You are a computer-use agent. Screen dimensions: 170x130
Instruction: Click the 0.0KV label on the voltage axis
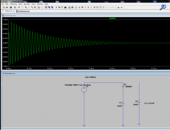[x=5, y=43]
